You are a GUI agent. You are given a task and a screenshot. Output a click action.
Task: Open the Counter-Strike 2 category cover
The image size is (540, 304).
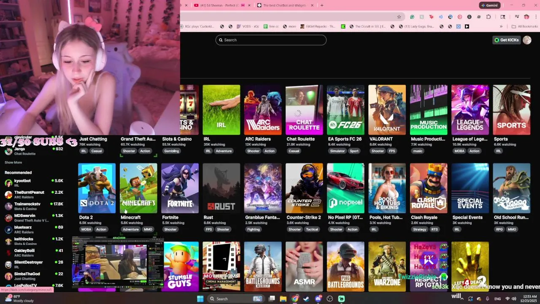[x=304, y=188]
